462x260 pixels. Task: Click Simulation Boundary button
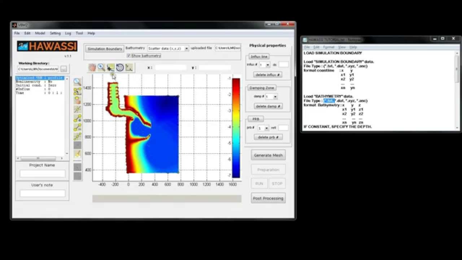tap(105, 49)
